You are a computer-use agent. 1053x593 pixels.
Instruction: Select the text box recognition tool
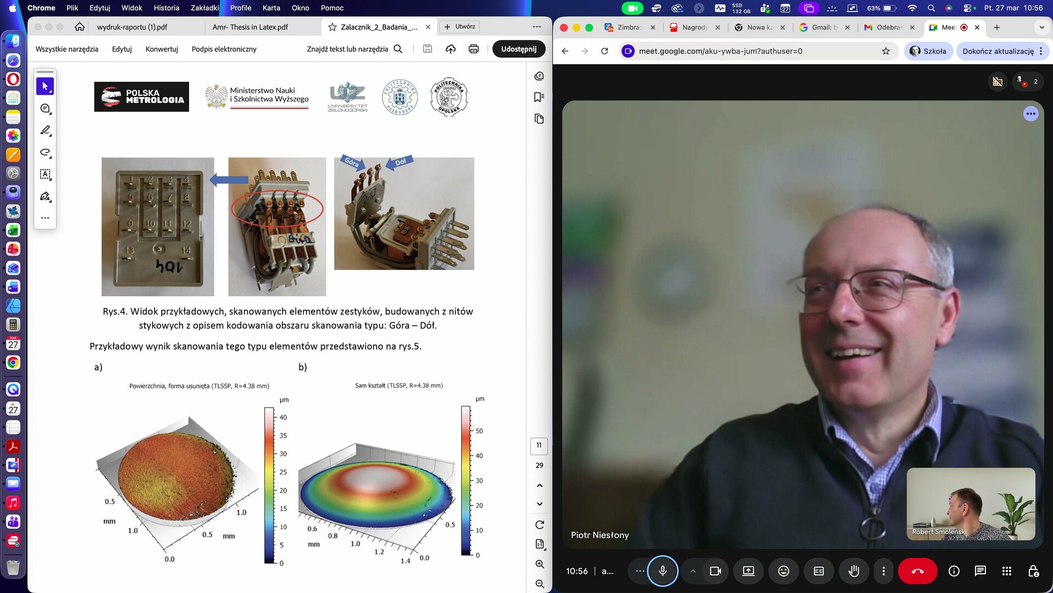click(x=45, y=174)
